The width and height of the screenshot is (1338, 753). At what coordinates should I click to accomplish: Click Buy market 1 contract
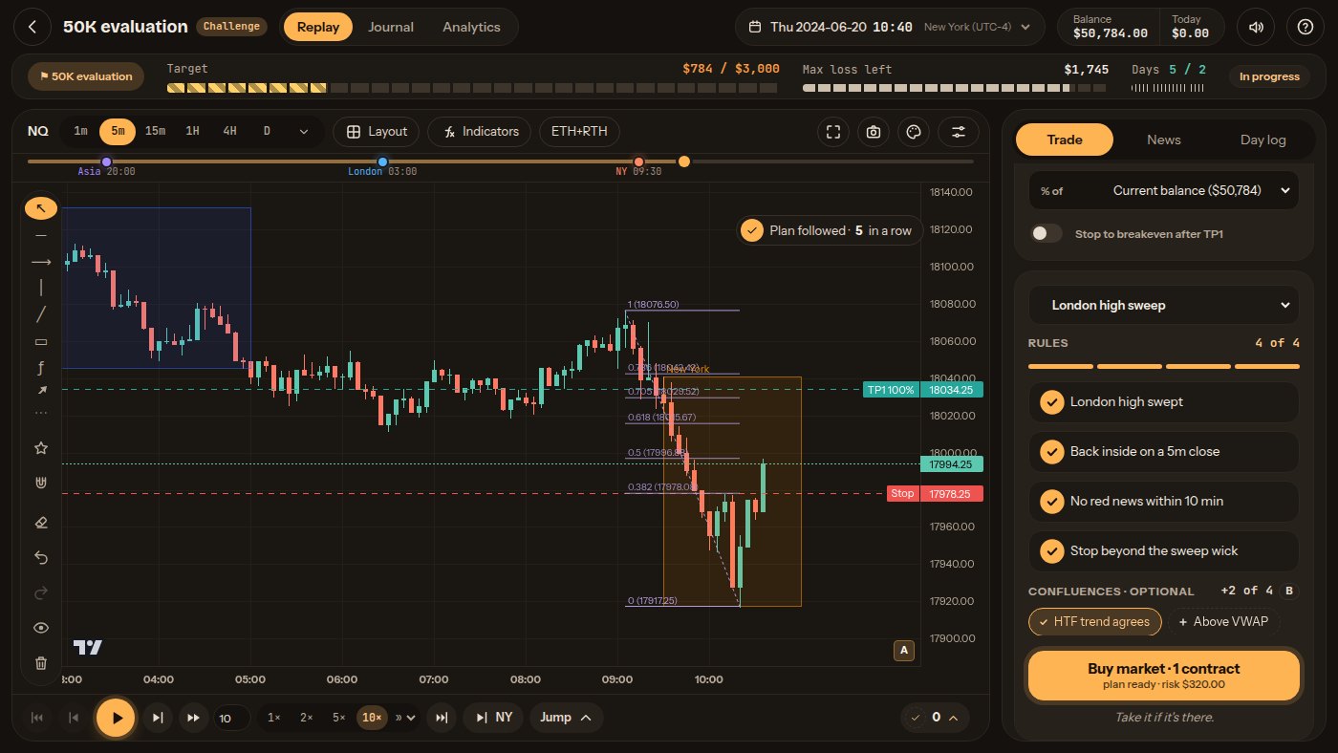(1164, 676)
